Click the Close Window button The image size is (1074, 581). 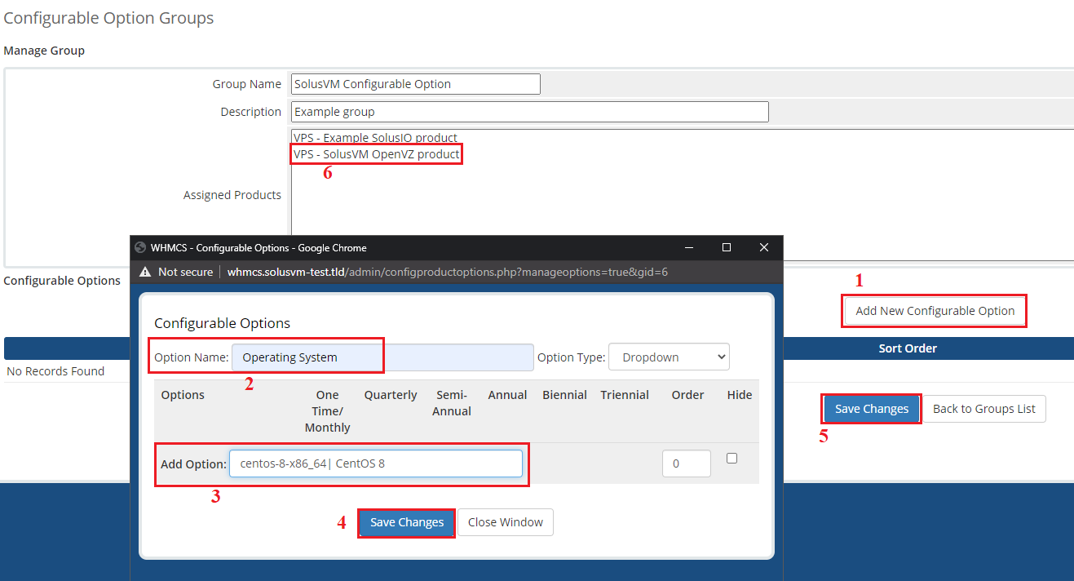click(x=505, y=522)
